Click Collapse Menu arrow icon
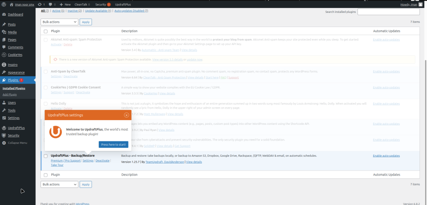This screenshot has width=427, height=205. 4,143
